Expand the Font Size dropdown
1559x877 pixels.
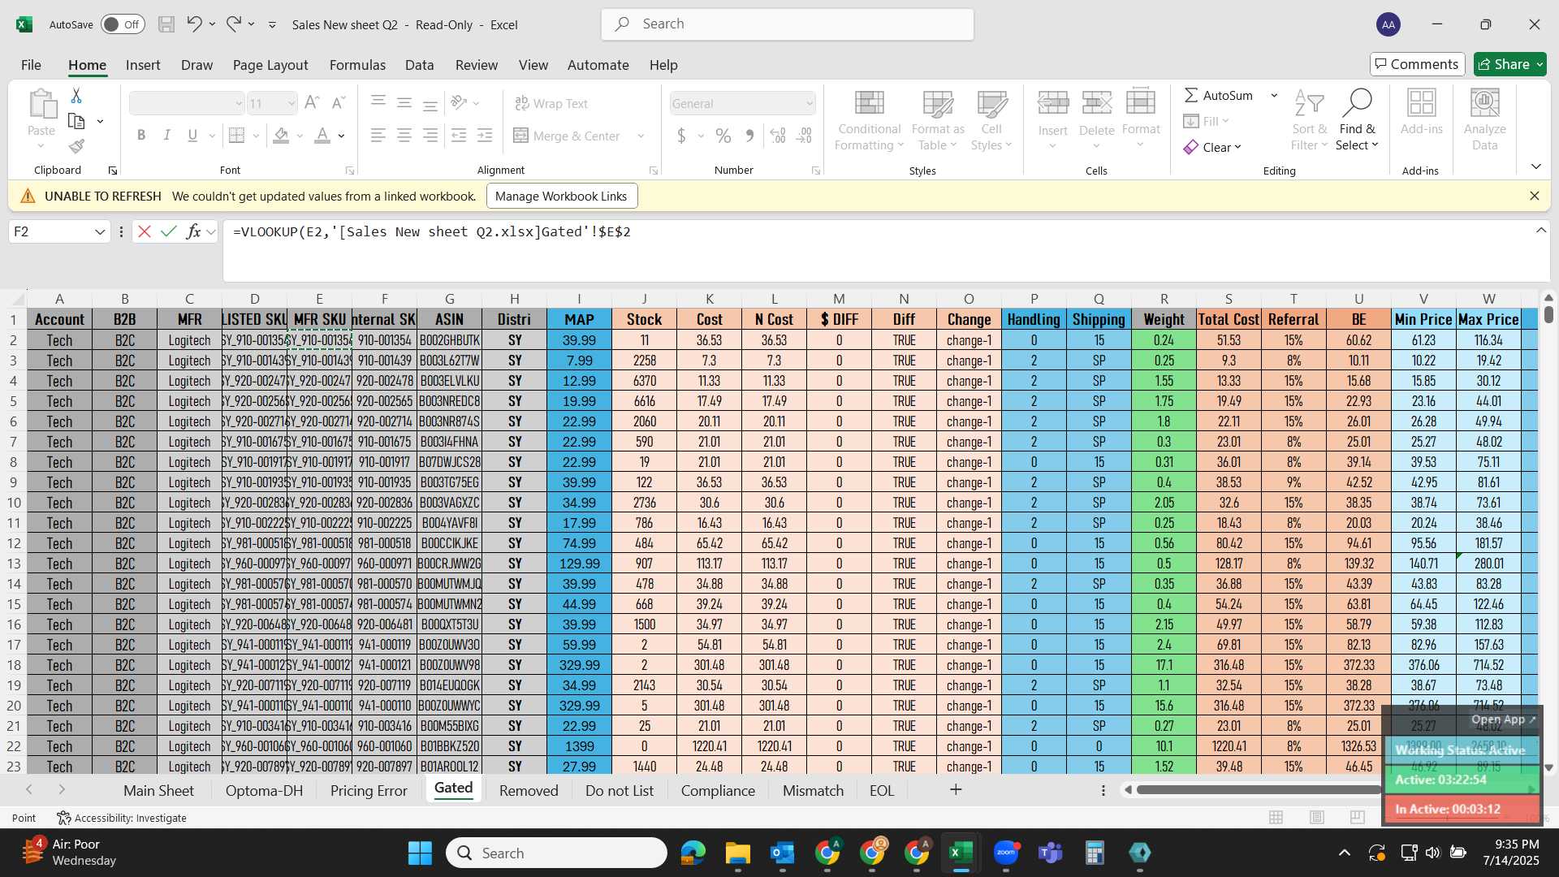click(292, 103)
